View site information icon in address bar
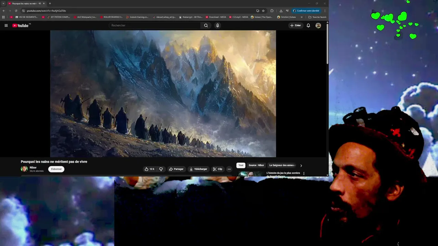This screenshot has height=246, width=438. click(23, 11)
